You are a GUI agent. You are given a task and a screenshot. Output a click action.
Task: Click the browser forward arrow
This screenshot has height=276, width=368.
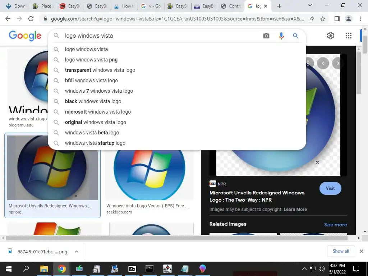tap(19, 19)
